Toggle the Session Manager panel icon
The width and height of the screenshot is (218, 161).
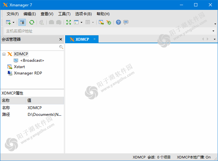[22, 22]
